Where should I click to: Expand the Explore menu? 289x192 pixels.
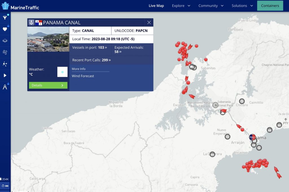(x=181, y=6)
